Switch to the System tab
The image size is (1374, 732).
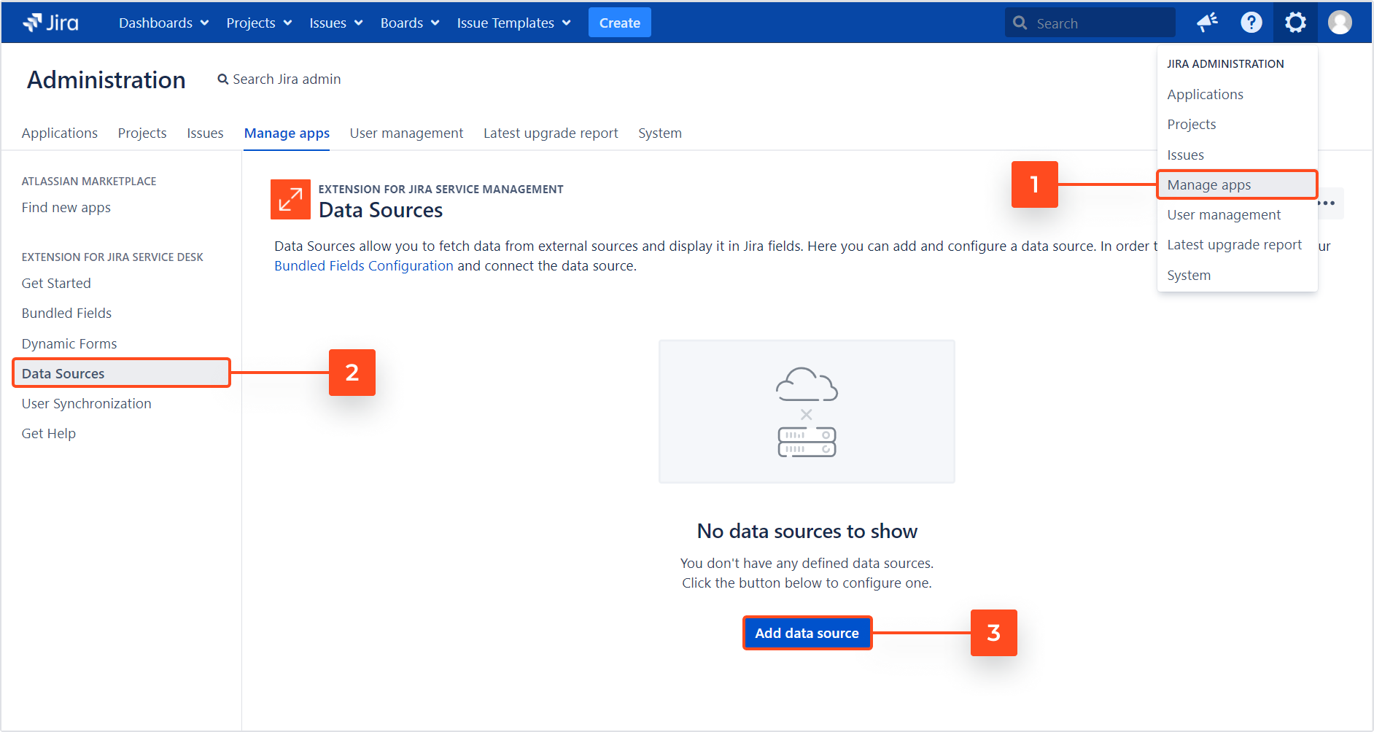coord(660,133)
